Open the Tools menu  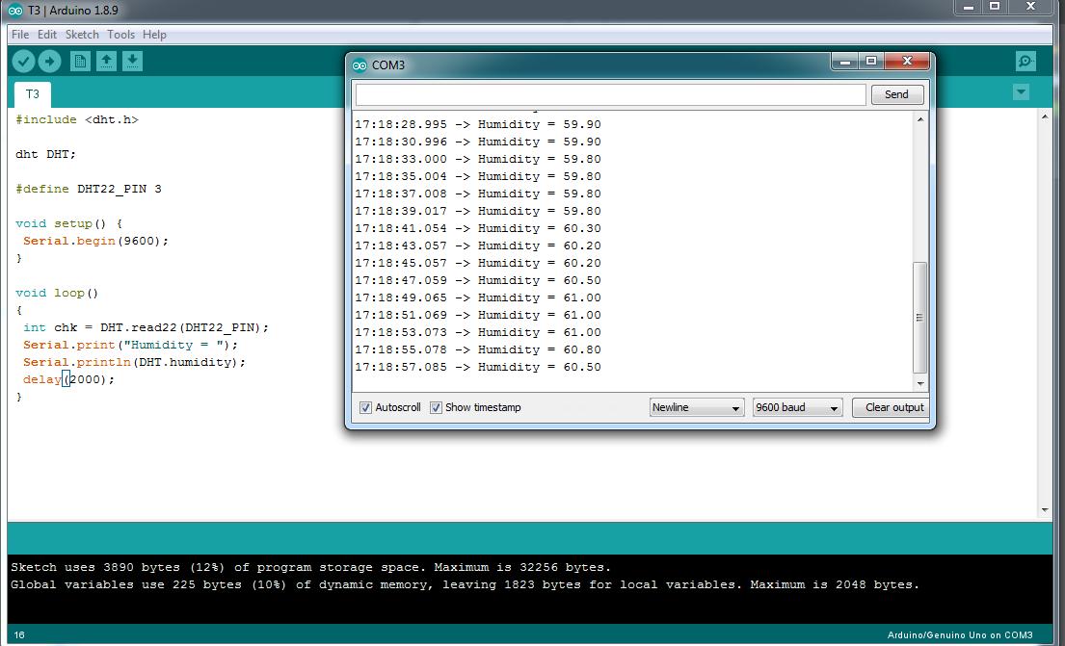120,35
